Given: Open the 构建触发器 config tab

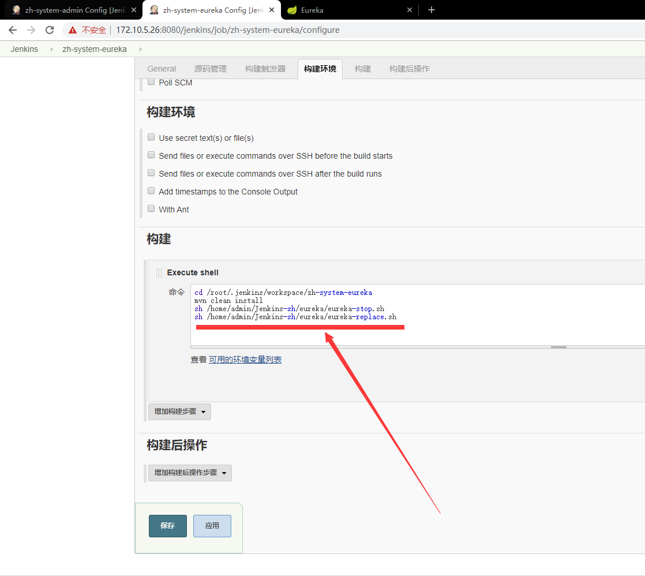Looking at the screenshot, I should coord(265,69).
